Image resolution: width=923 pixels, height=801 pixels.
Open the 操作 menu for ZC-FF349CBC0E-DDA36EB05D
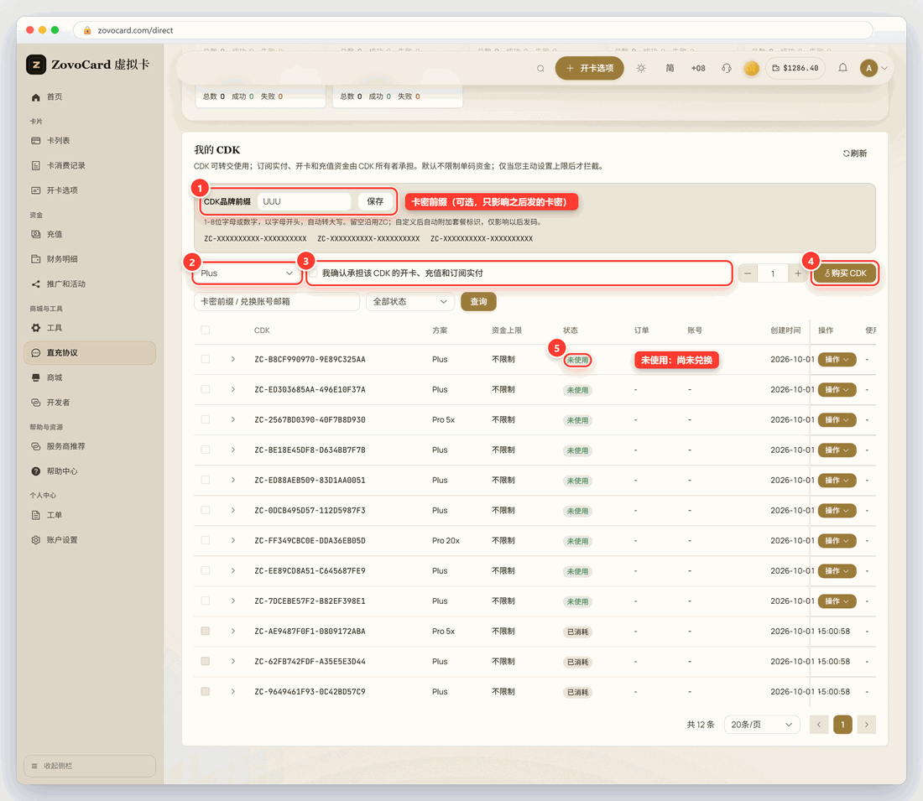[x=837, y=541]
